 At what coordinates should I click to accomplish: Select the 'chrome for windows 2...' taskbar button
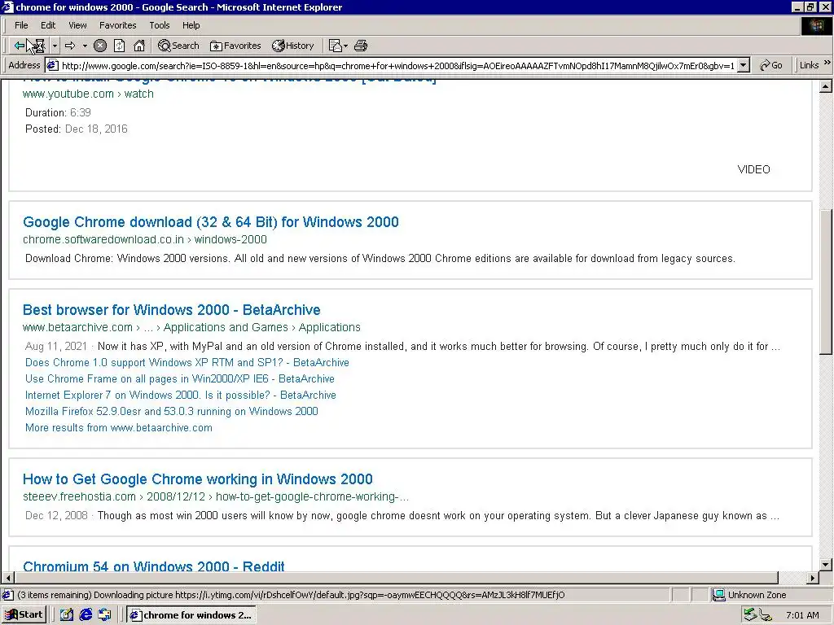(191, 615)
